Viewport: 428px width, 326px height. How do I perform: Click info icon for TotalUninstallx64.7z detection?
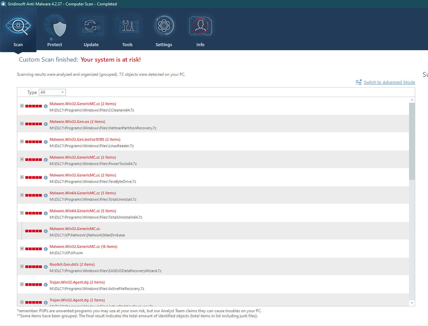coord(46,213)
